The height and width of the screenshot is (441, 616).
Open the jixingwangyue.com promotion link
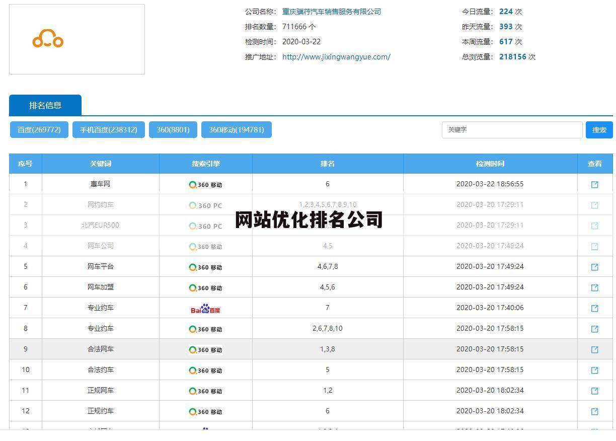click(x=336, y=57)
